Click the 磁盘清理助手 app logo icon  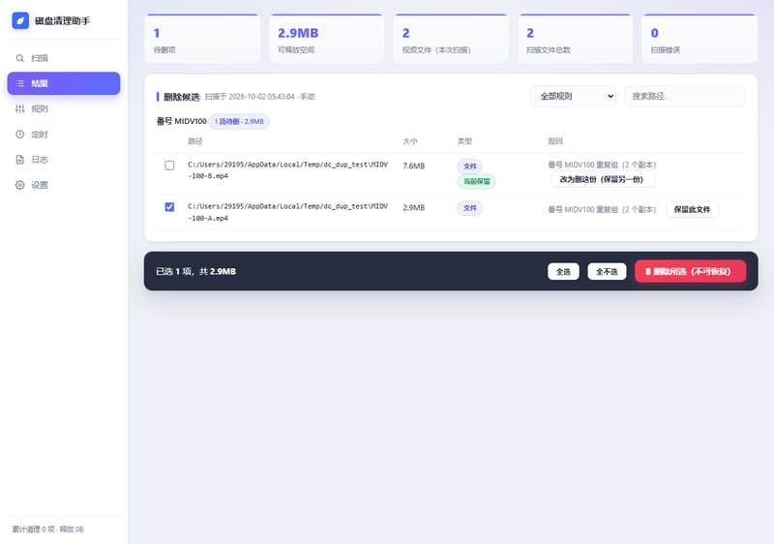pos(20,20)
